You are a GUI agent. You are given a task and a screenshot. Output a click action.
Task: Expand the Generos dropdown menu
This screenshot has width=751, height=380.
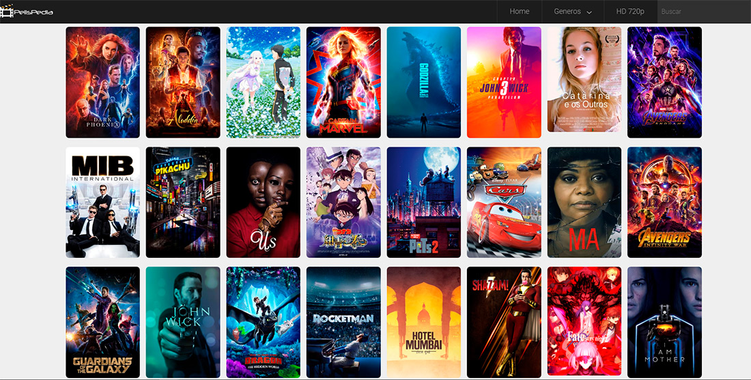[x=572, y=12]
